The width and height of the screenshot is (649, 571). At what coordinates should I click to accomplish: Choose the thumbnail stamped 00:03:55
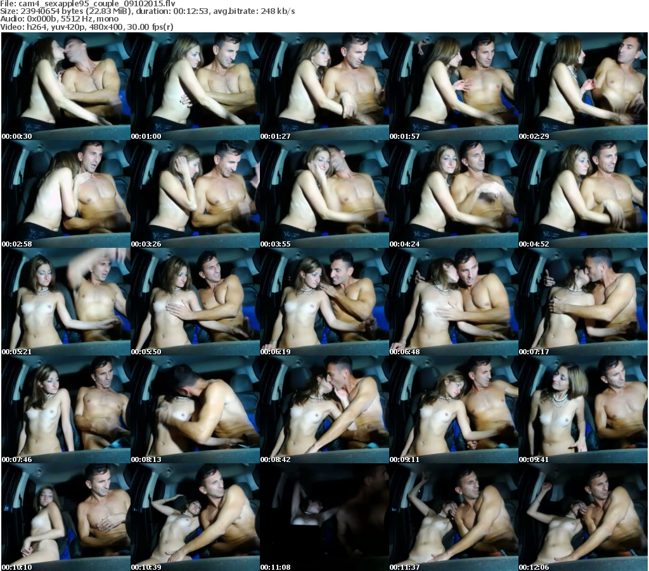click(x=324, y=194)
